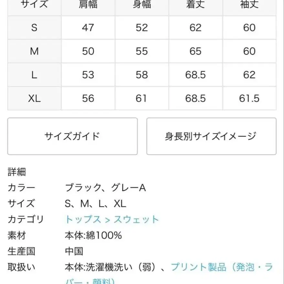This screenshot has width=284, height=284.
Task: Open the スウェット category link
Action: pos(136,219)
